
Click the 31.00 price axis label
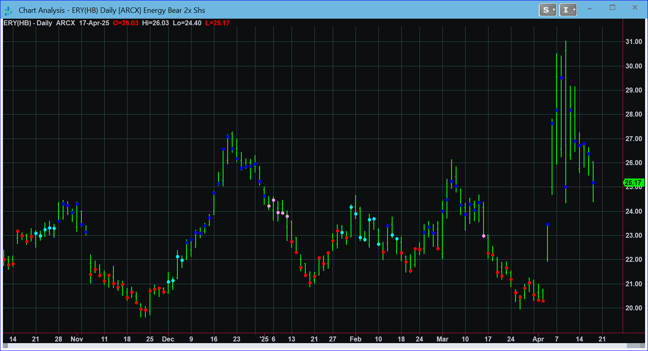click(x=634, y=41)
